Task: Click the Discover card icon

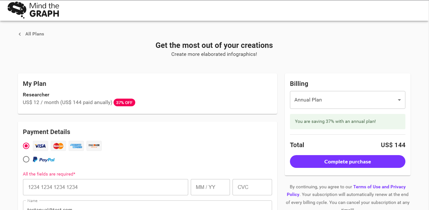Action: click(x=94, y=146)
